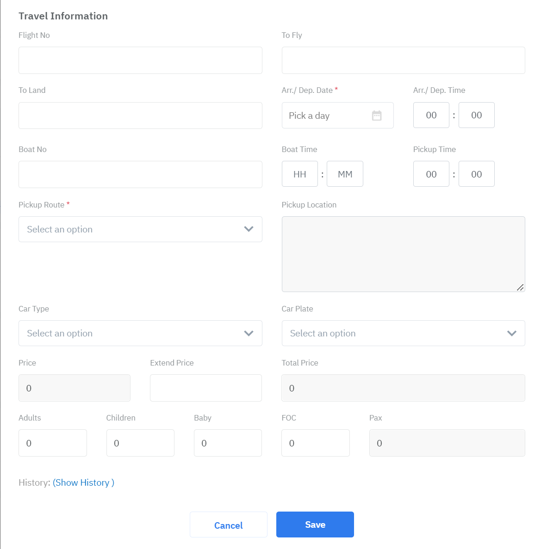Open the Car Type dropdown
This screenshot has width=541, height=549.
pyautogui.click(x=140, y=333)
